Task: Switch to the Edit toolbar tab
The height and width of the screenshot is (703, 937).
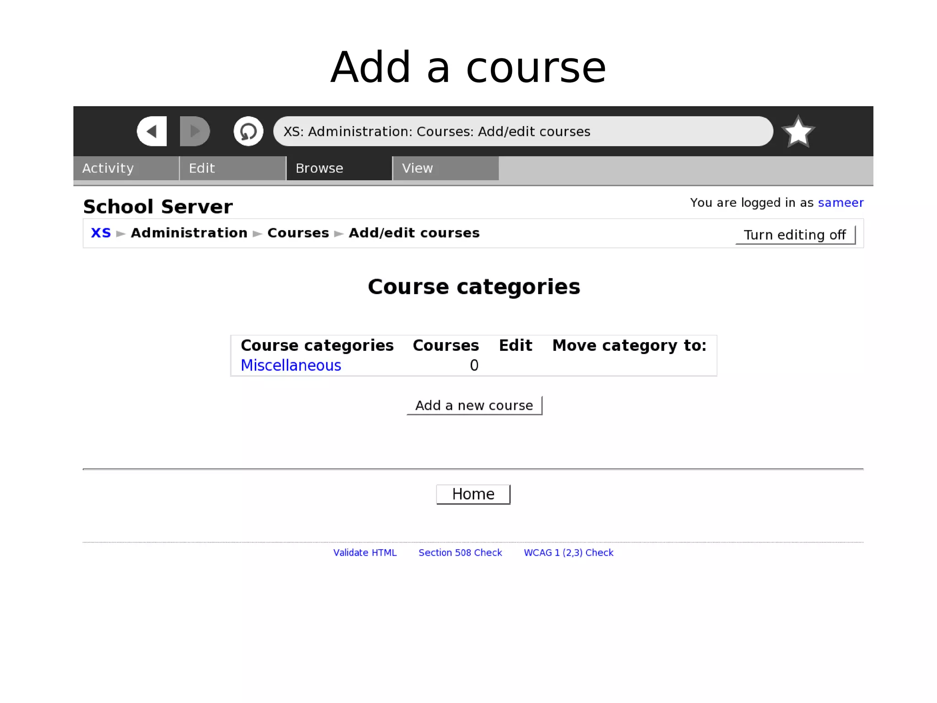Action: [233, 168]
